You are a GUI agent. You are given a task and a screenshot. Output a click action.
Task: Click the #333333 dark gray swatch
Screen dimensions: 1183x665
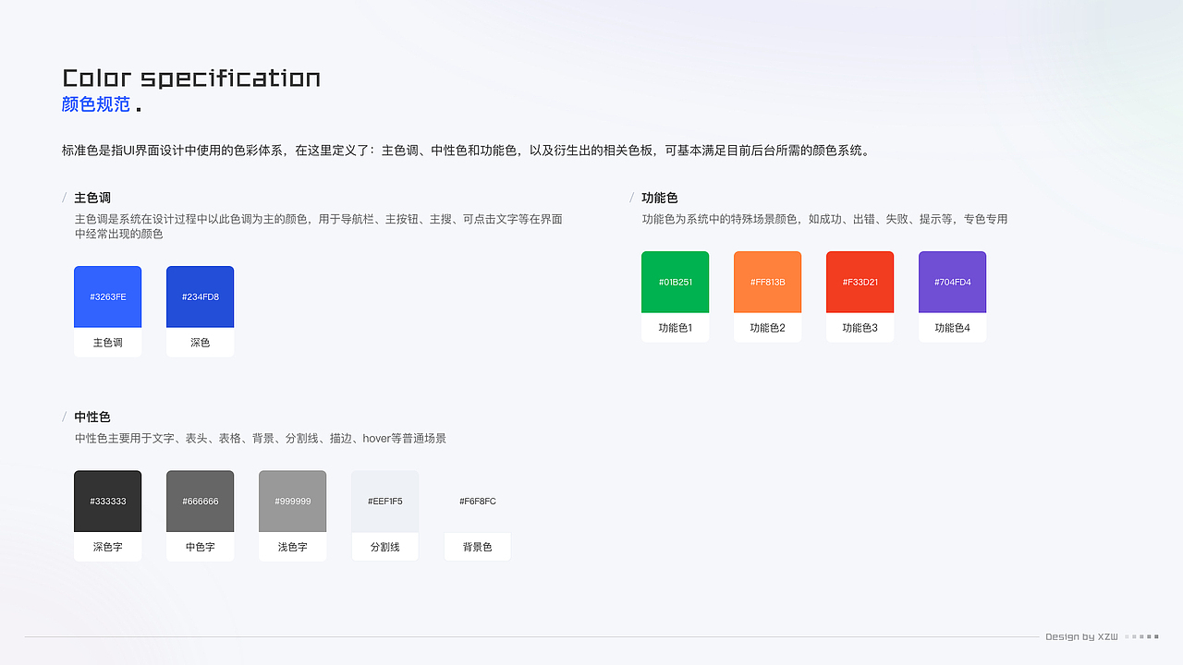point(107,502)
